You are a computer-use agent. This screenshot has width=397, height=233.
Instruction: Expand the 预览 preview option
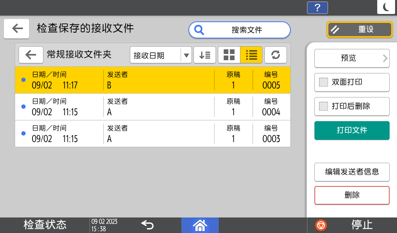click(352, 58)
